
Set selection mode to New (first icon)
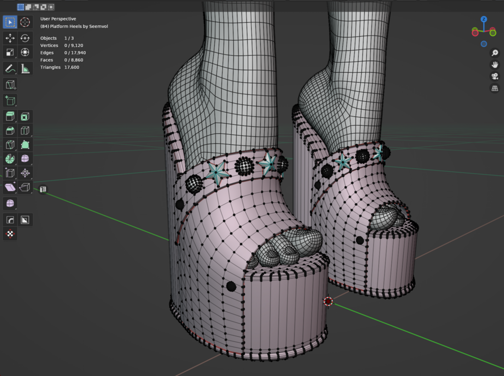[21, 7]
